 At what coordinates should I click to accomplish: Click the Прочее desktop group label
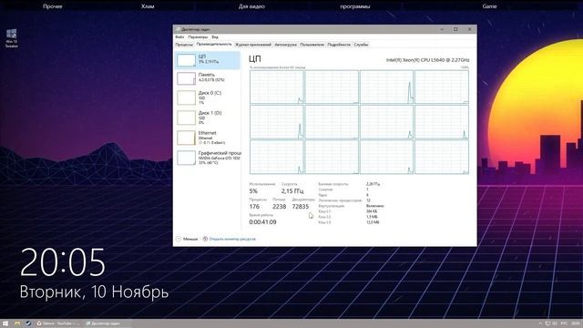tap(53, 6)
